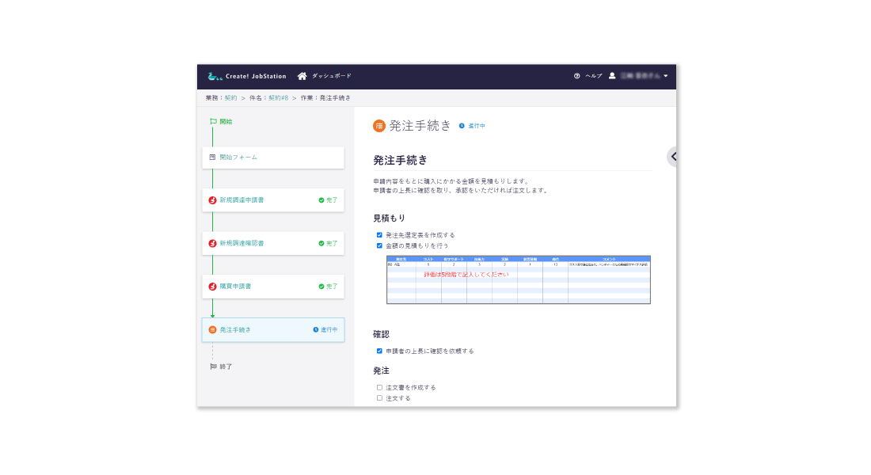Viewport: 871px width, 475px height.
Task: Click the red icon beside 新規調達申請書
Action: pos(212,200)
